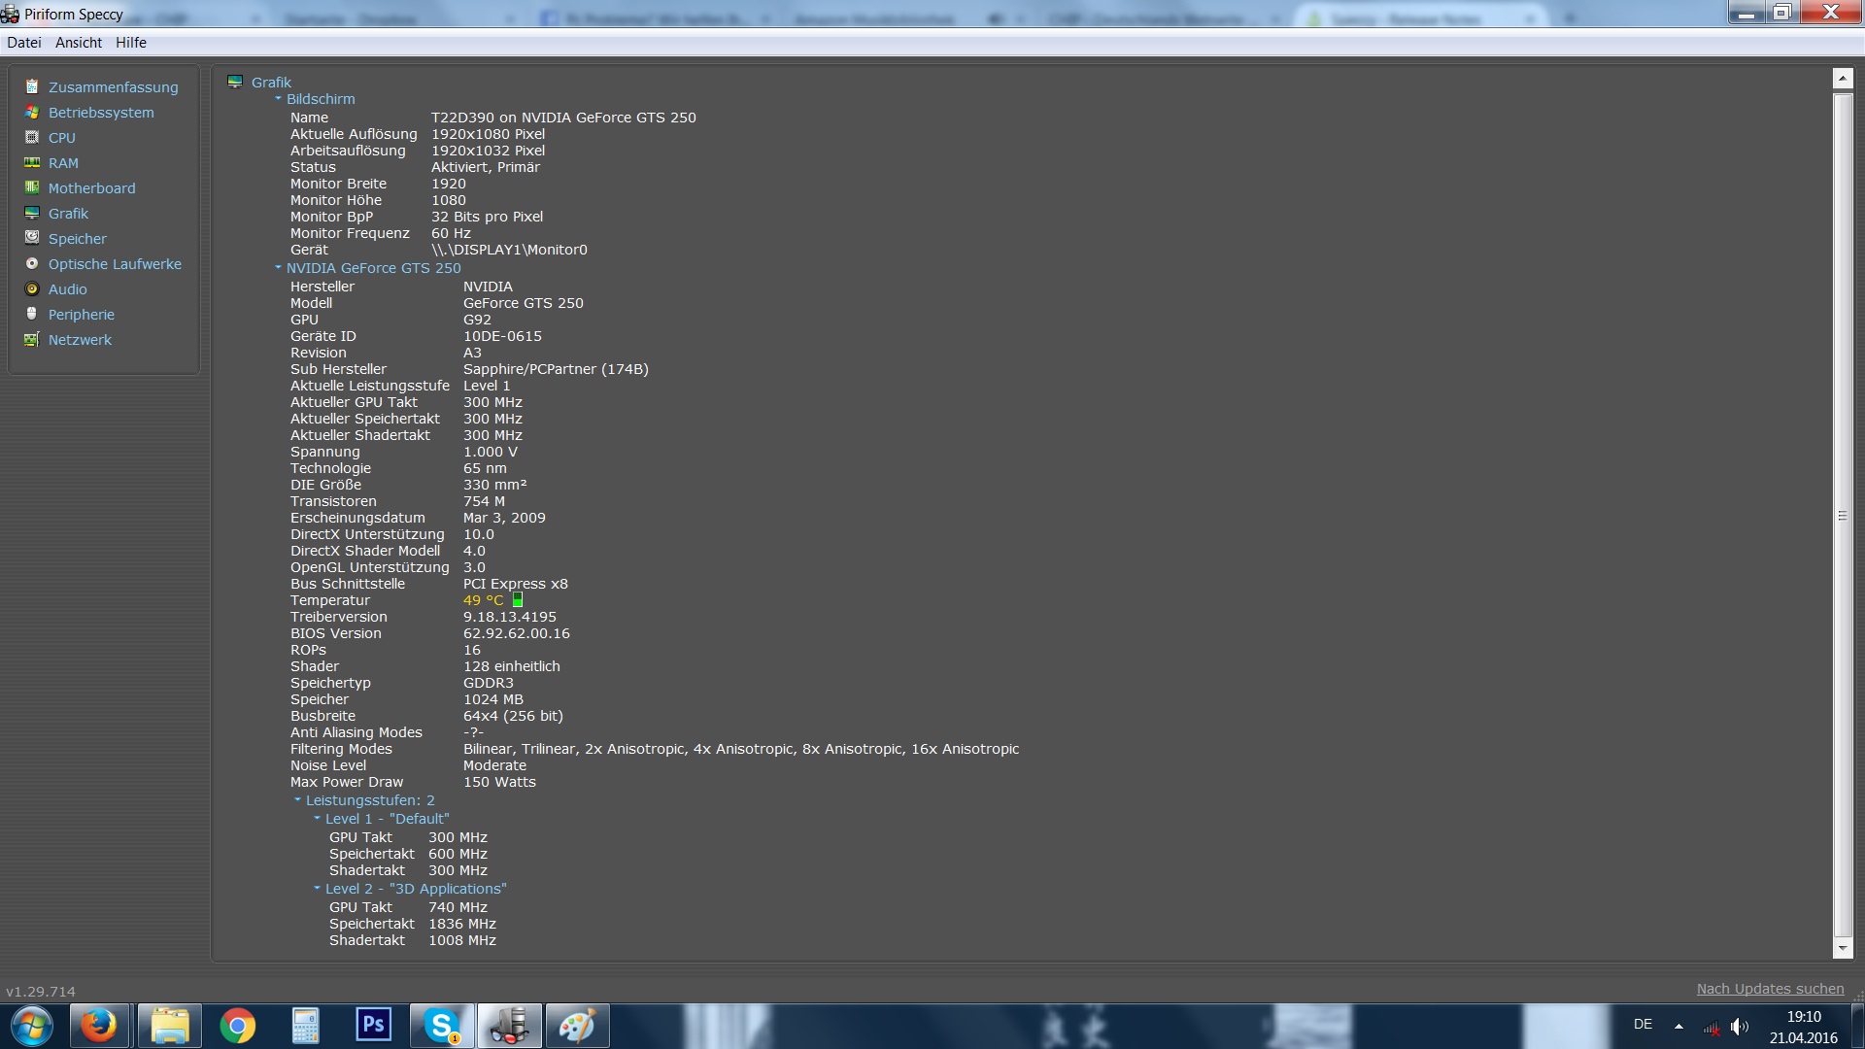The height and width of the screenshot is (1049, 1865).
Task: Click the Gerät \\.\DISPLAY1\Monitor0 value
Action: coord(509,250)
